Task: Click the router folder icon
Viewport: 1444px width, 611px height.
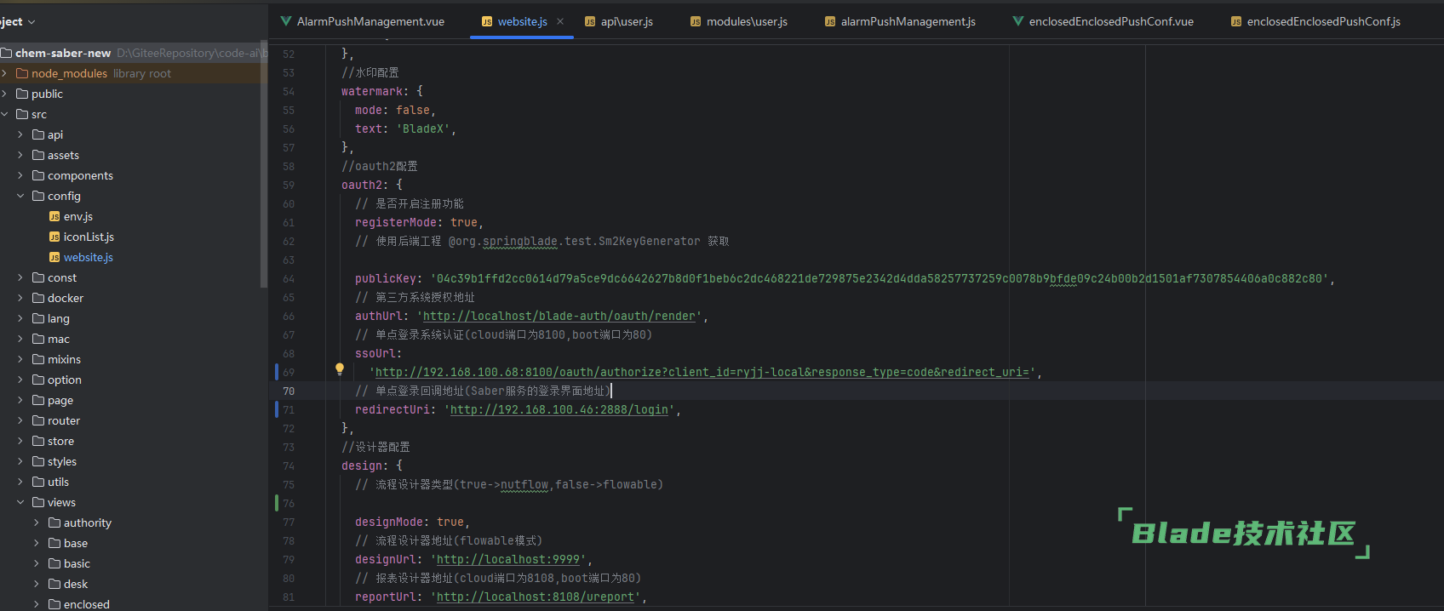Action: [x=38, y=420]
